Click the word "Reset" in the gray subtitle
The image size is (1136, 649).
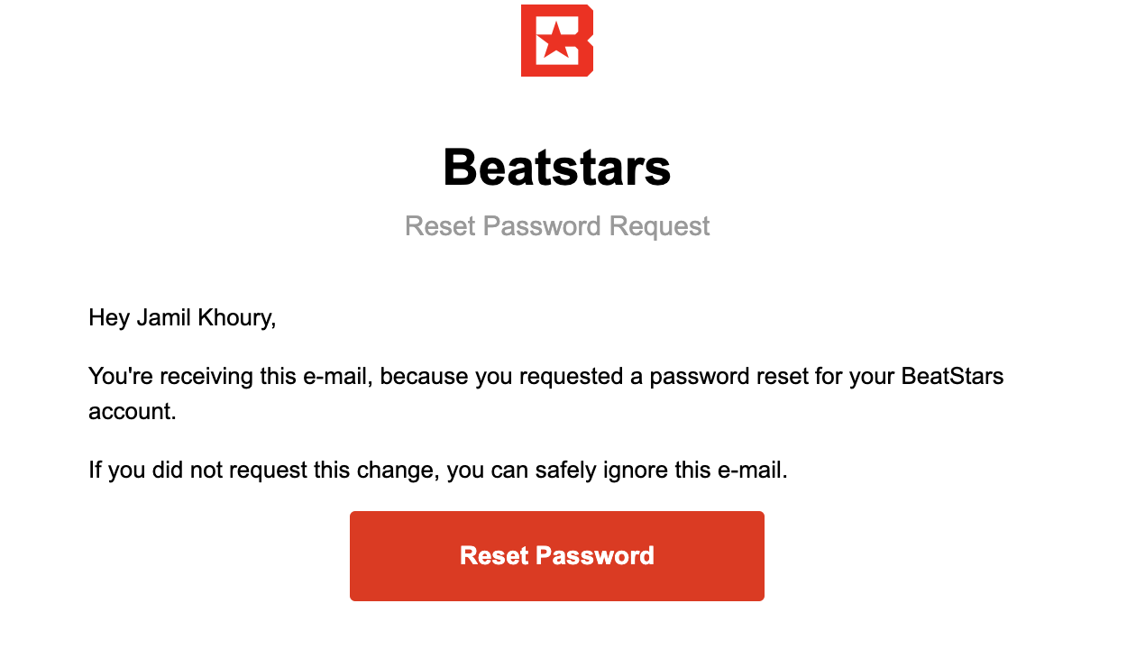pos(436,225)
